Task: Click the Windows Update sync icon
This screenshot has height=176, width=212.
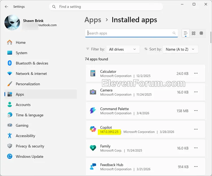Action: pos(10,156)
